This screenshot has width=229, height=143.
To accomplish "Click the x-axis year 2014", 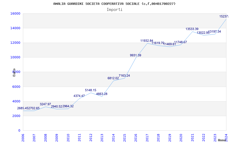I will (113, 138).
